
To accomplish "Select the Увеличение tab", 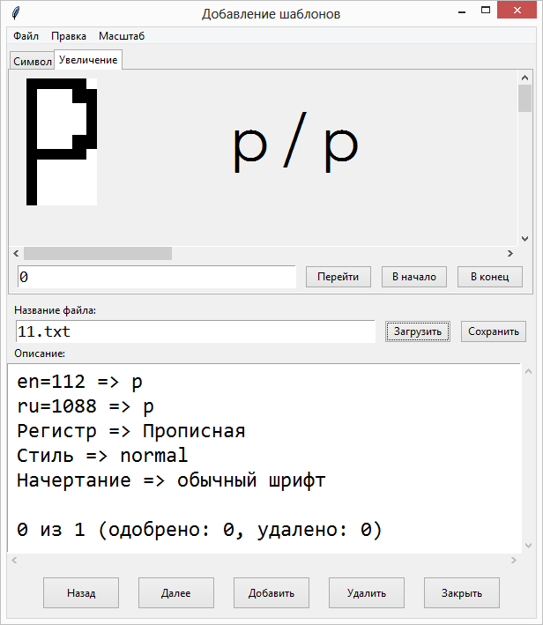I will point(88,60).
